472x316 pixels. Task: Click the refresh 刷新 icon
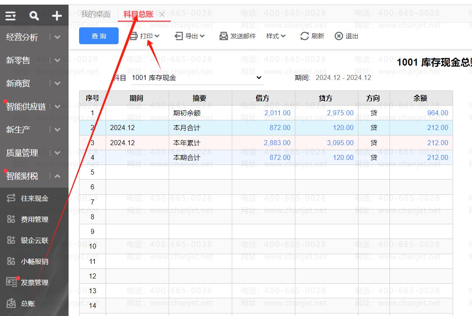[305, 36]
